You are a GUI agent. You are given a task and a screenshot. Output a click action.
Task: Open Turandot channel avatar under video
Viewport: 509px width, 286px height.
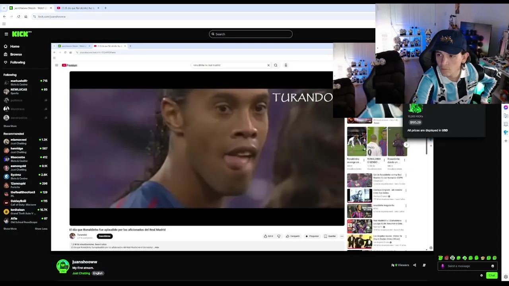point(72,236)
